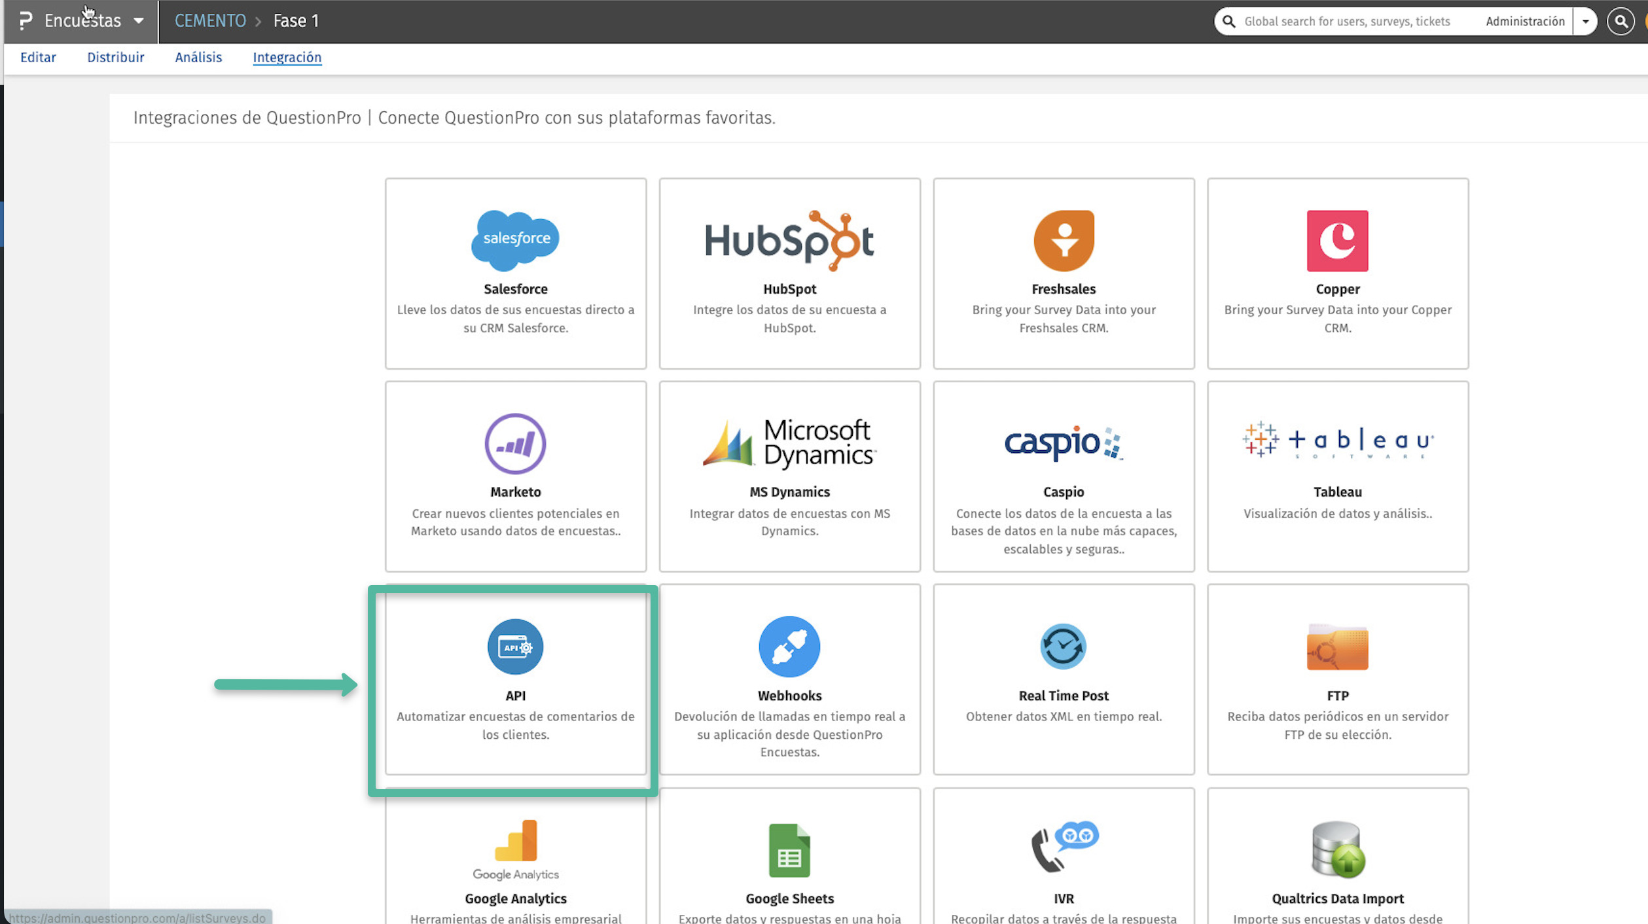Viewport: 1648px width, 924px height.
Task: Click the pink Copper icon
Action: tap(1337, 240)
